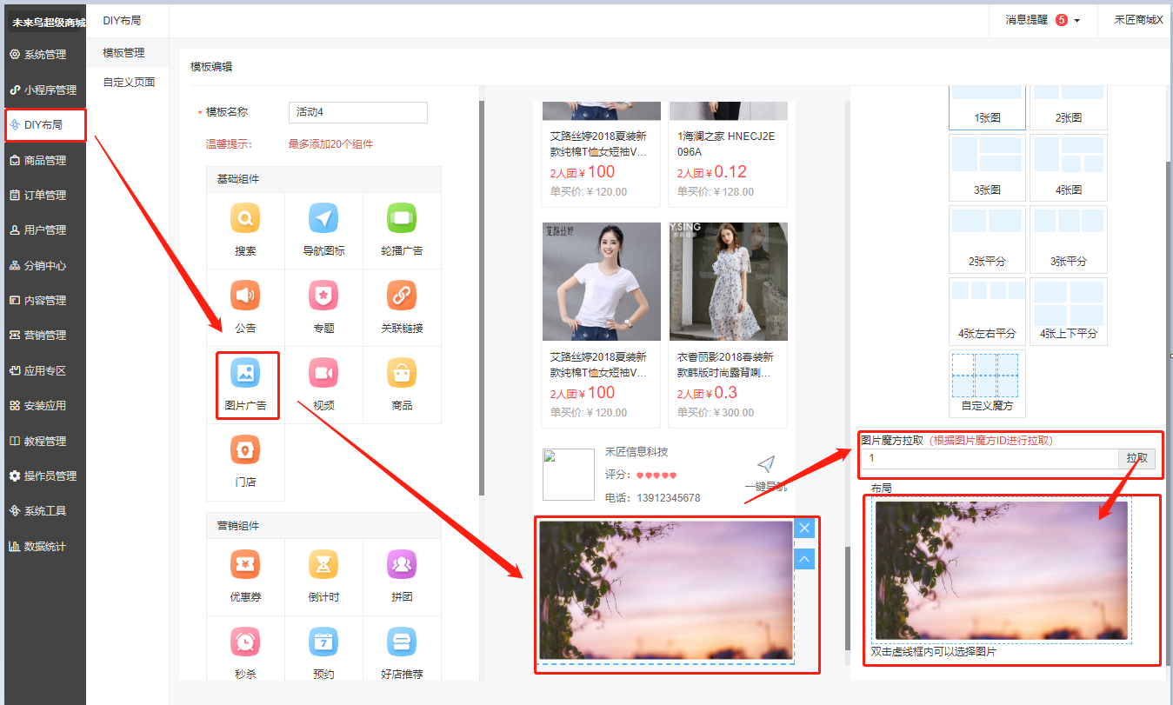Select the sunset image ad in the preview
The width and height of the screenshot is (1173, 705).
(x=666, y=589)
